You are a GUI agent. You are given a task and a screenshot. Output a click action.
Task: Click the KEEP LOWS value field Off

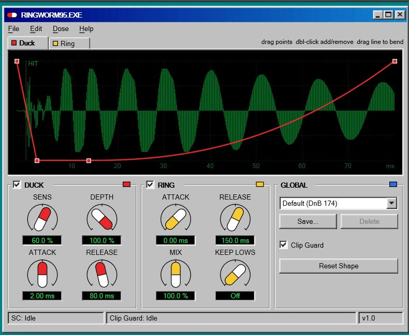tap(235, 296)
